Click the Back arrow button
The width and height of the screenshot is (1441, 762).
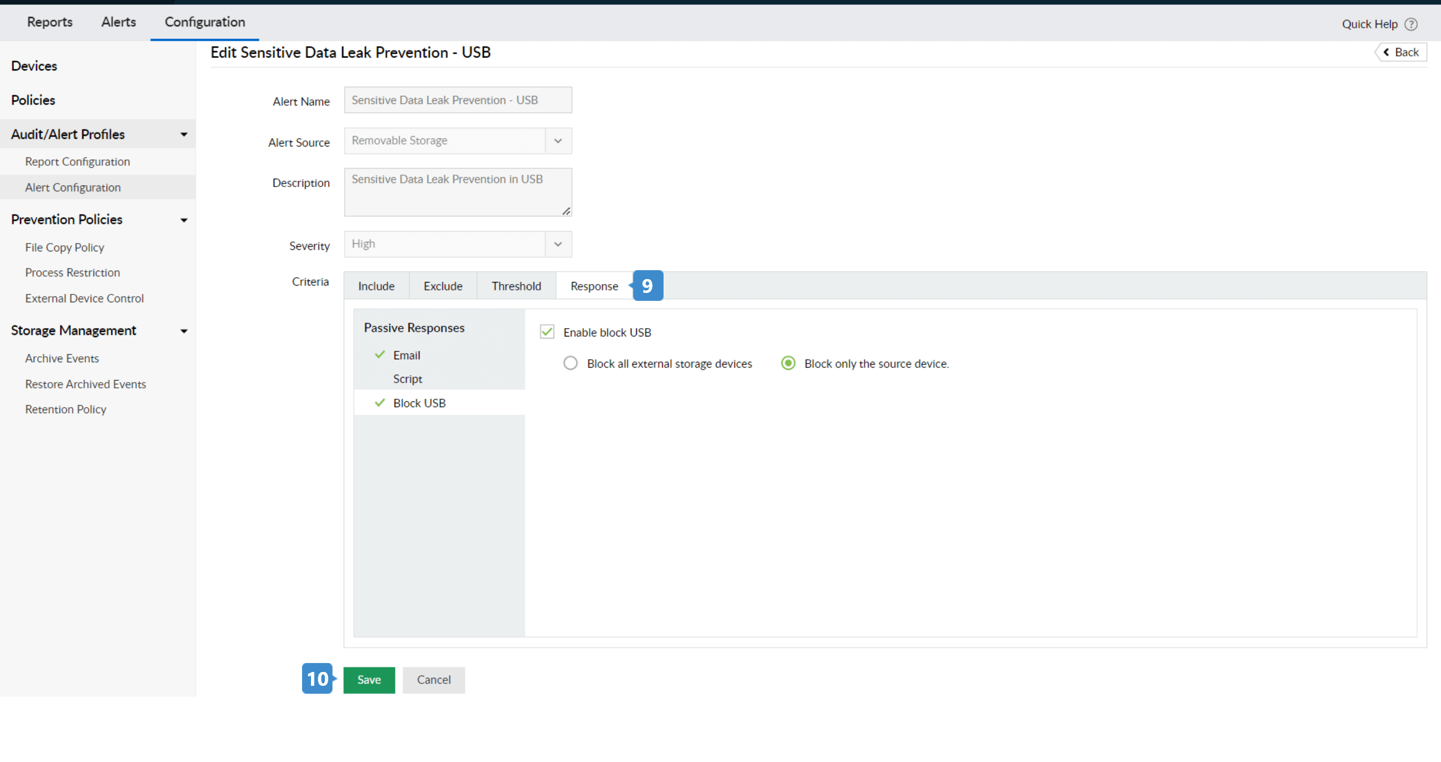[1401, 52]
